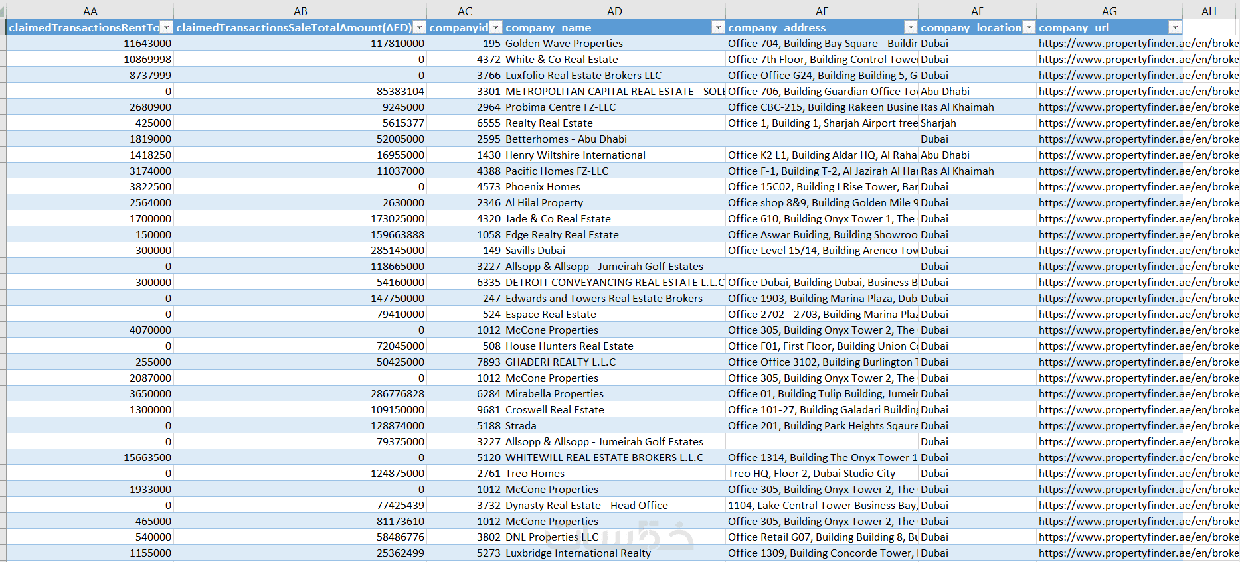Click the company_url header cell text
The image size is (1240, 562).
[1074, 27]
